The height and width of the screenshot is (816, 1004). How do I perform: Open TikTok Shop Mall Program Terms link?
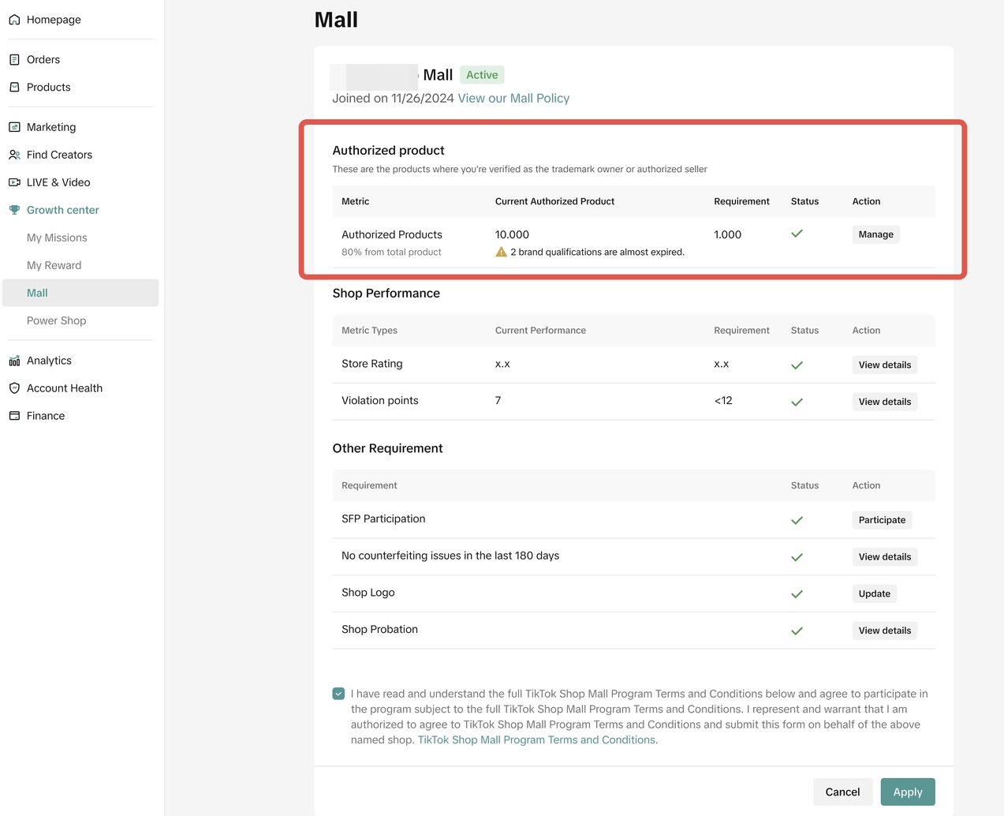point(536,739)
